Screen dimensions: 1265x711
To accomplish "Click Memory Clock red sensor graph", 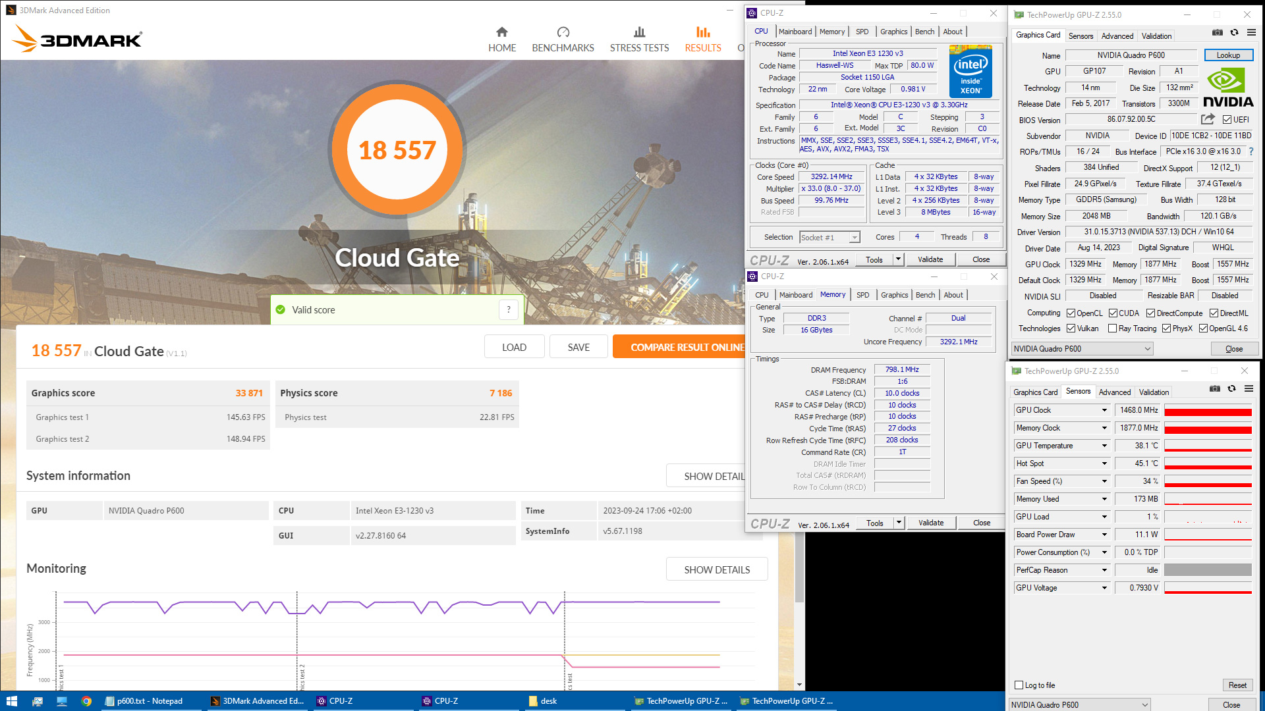I will (x=1208, y=428).
